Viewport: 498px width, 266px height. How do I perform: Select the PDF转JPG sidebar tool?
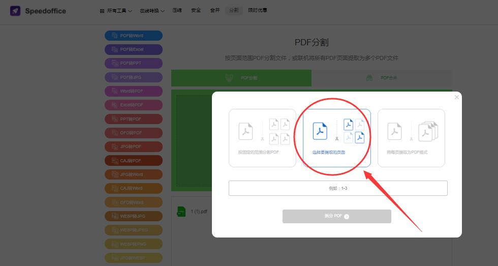[134, 77]
